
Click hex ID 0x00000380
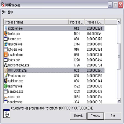tap(94, 76)
